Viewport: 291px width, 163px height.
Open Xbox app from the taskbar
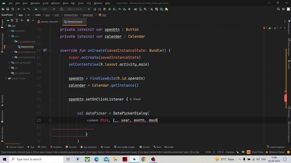tap(87, 159)
